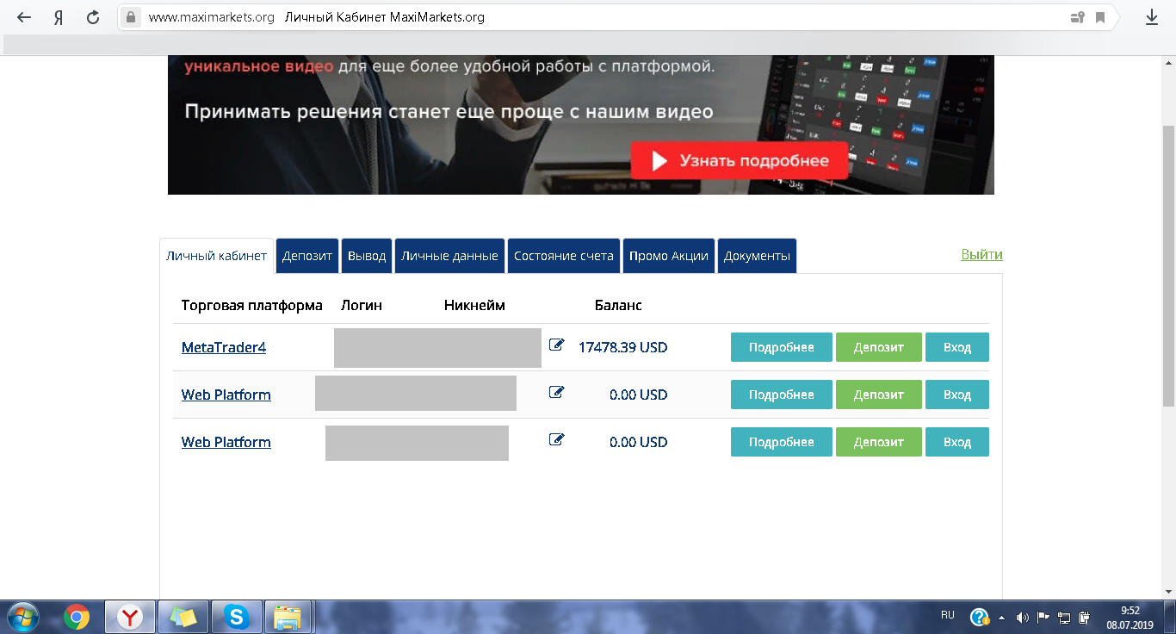
Task: Edit nickname for first Web Platform row
Action: tap(556, 393)
